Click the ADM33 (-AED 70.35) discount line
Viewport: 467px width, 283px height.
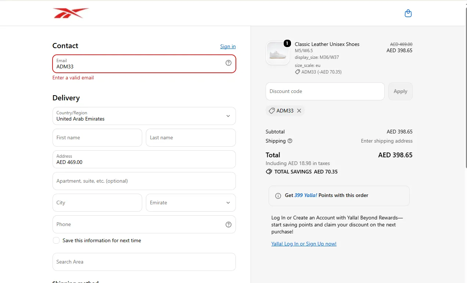point(318,72)
